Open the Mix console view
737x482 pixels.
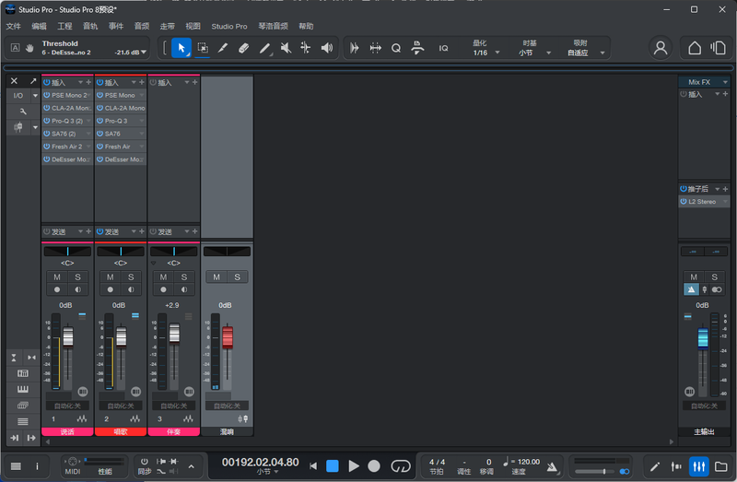699,466
